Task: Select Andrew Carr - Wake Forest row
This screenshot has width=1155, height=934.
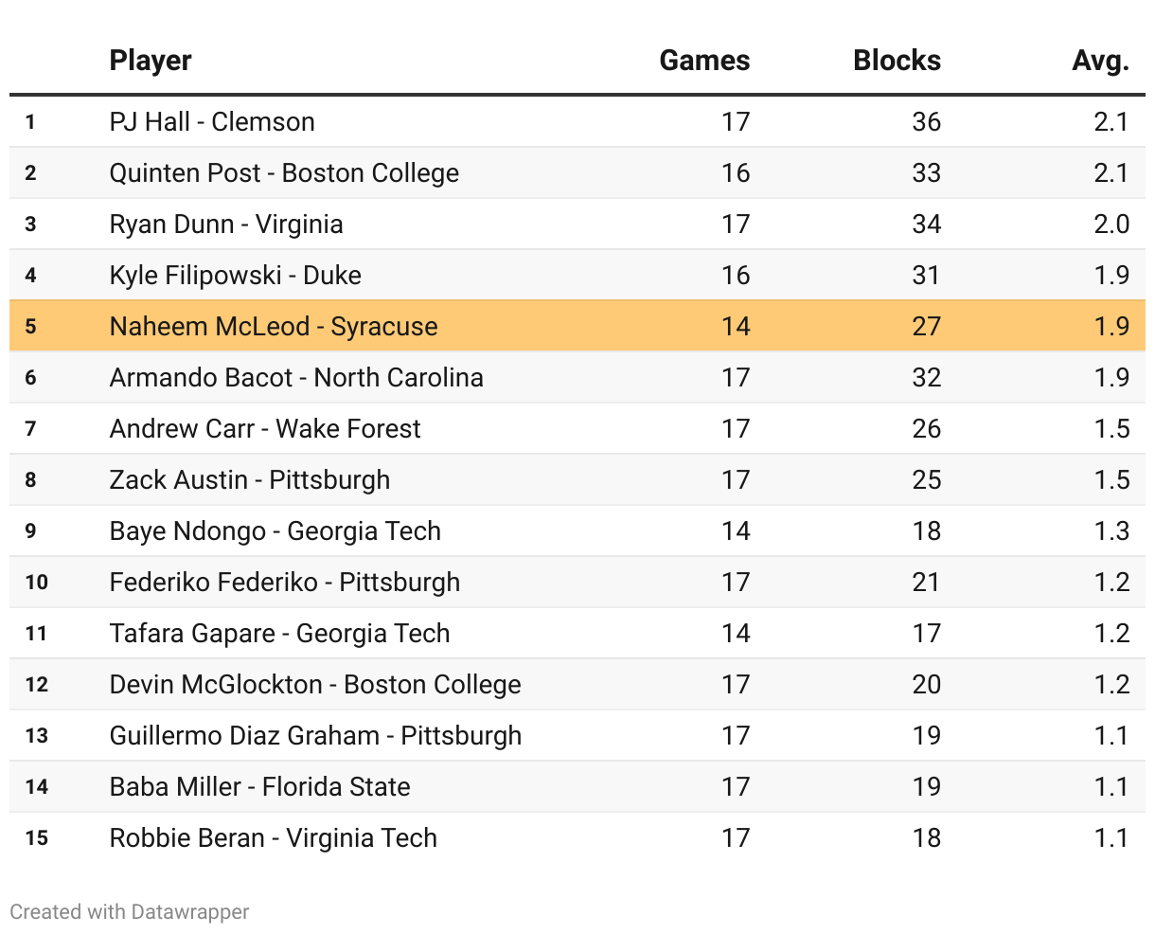Action: click(x=265, y=429)
